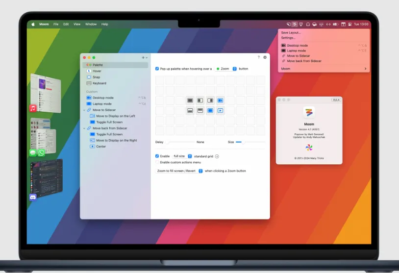Viewport: 399px width, 273px height.
Task: Toggle Pop up palette when hovering checkbox
Action: [157, 69]
